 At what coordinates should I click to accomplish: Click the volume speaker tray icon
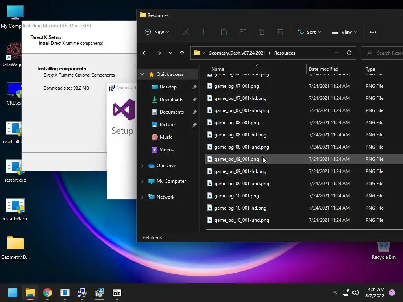355,293
